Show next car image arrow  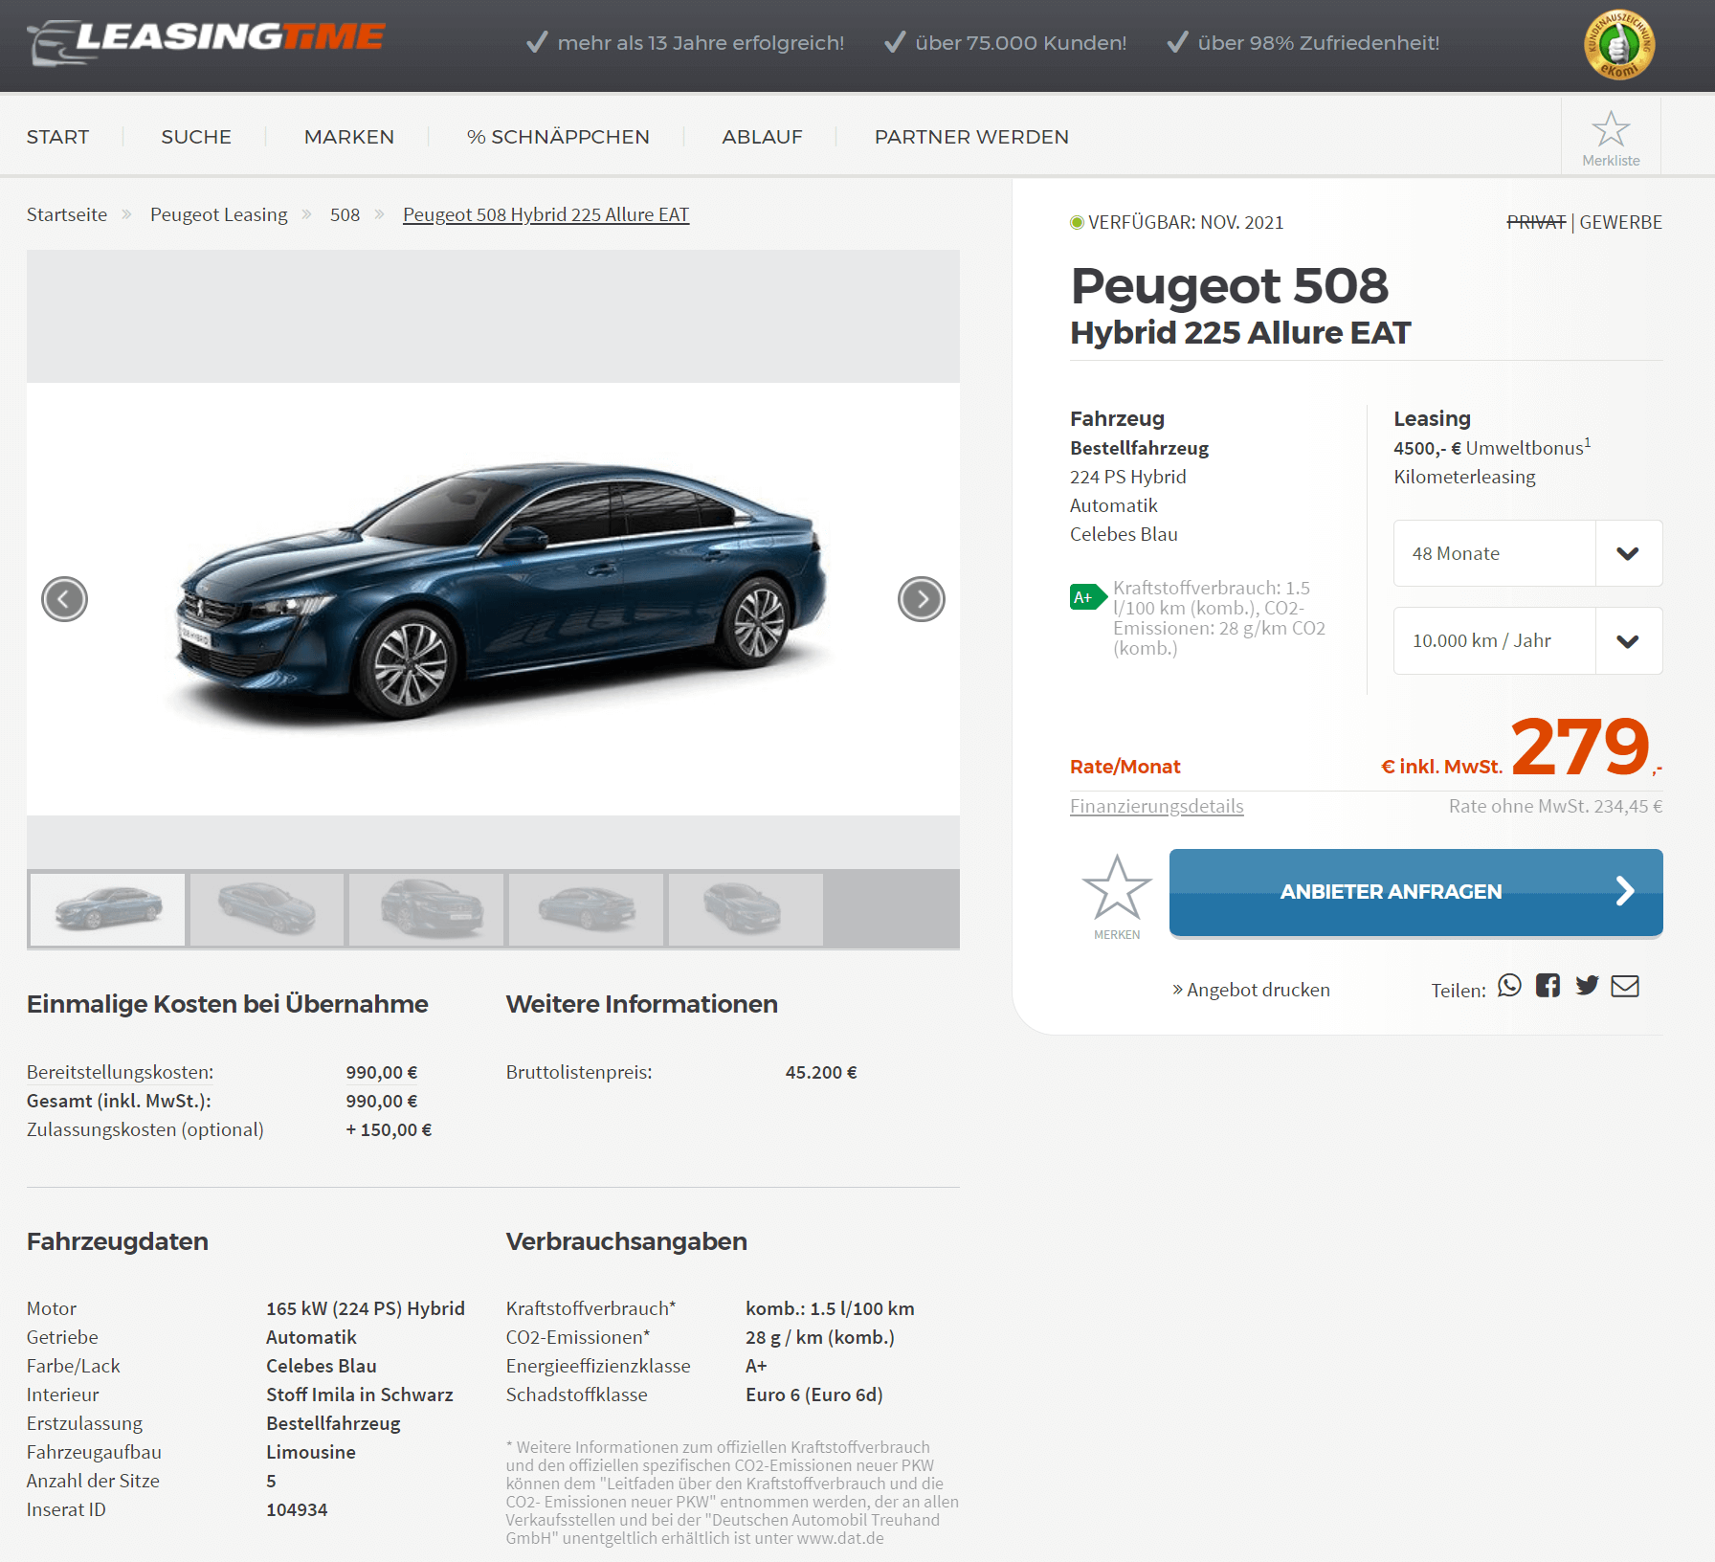[922, 599]
